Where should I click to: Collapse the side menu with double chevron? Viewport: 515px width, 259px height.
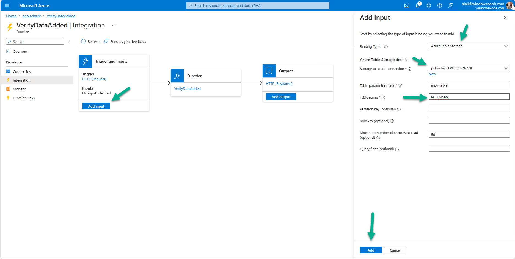[x=69, y=41]
